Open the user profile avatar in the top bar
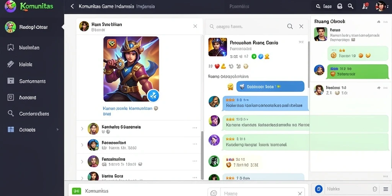Screen dimensions: 392x196 coord(381,6)
